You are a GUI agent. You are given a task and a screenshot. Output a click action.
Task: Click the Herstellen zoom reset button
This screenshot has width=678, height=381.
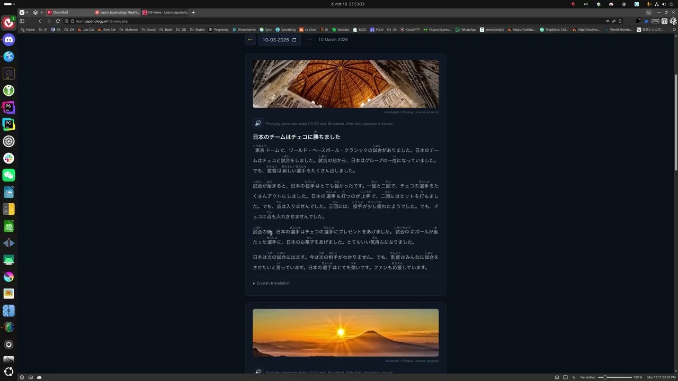(587, 377)
